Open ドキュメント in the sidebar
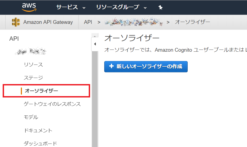The width and height of the screenshot is (247, 147). click(x=38, y=130)
